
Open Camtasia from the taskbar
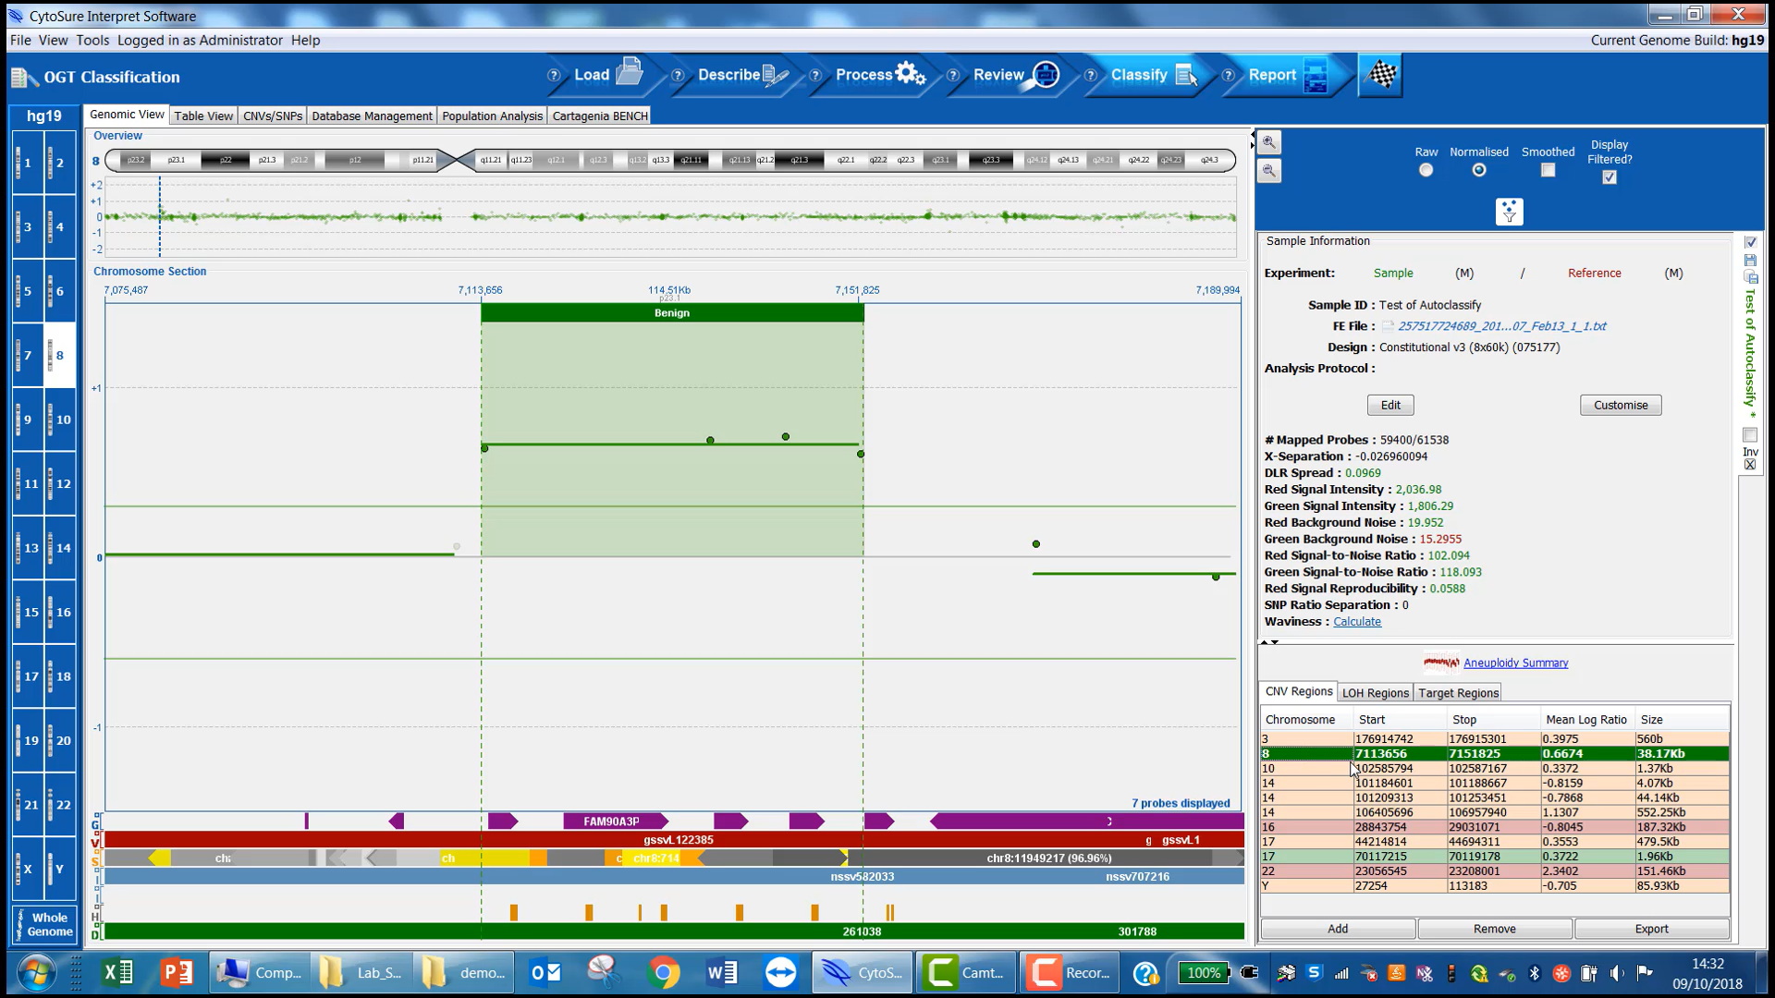click(965, 972)
